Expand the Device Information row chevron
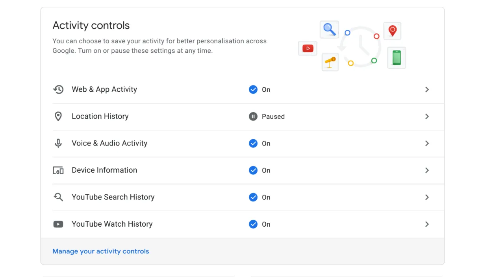 [x=427, y=170]
